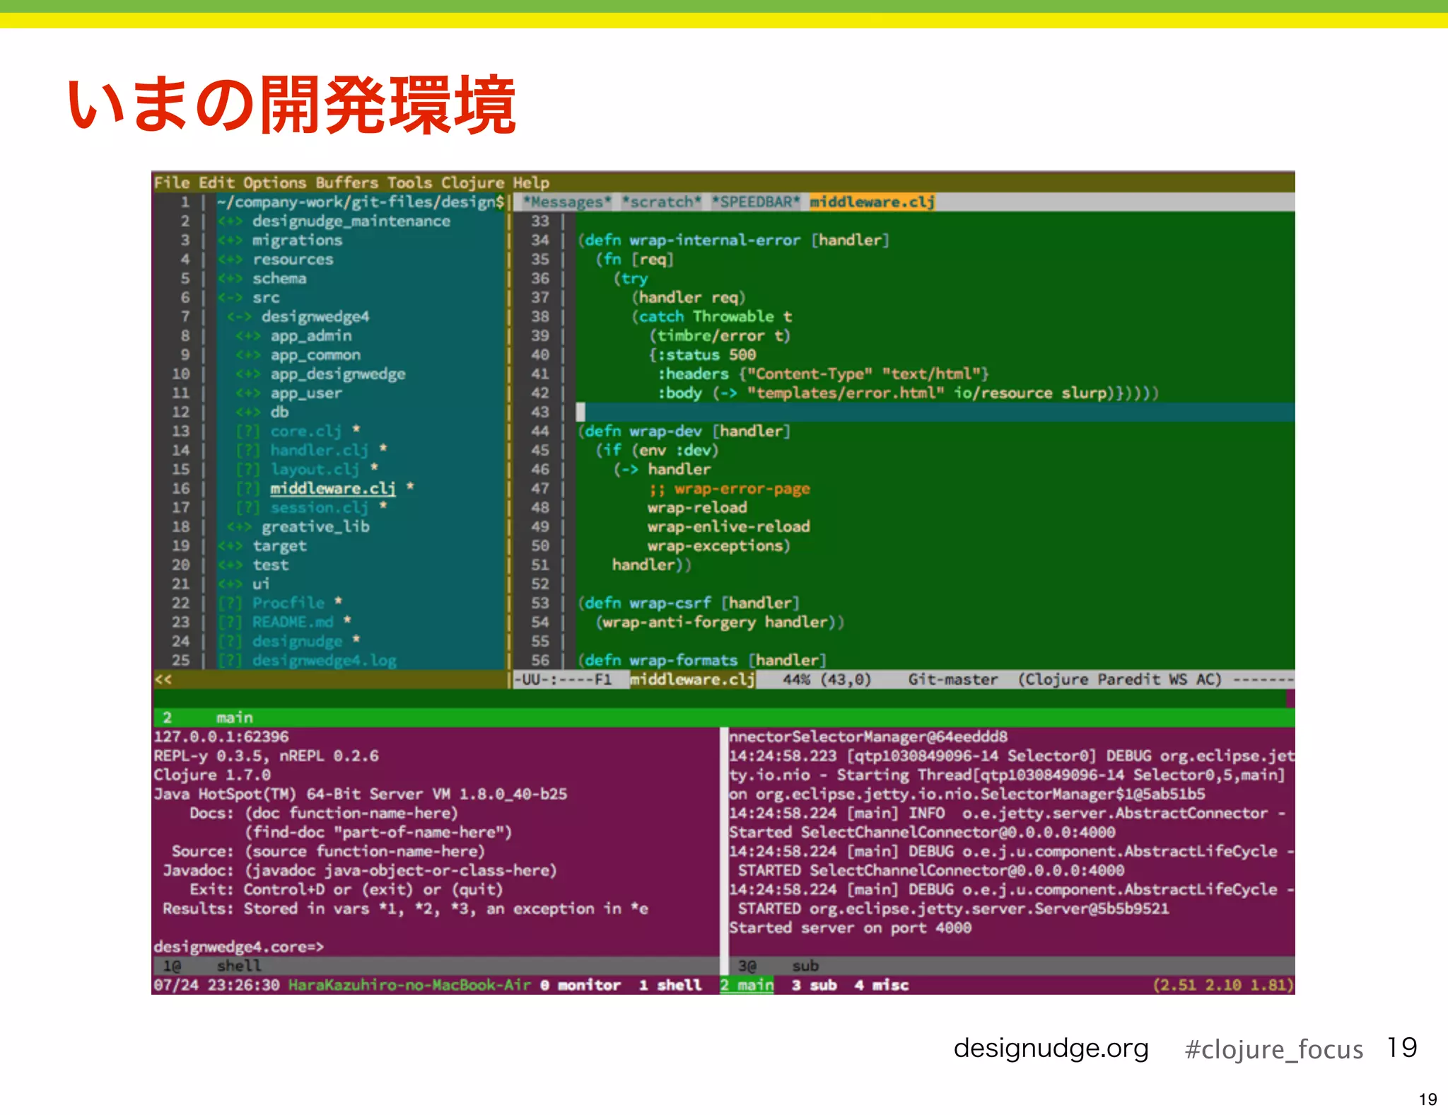Select middleware.clj in the speedbar
Screen dimensions: 1448x1115
pos(332,488)
